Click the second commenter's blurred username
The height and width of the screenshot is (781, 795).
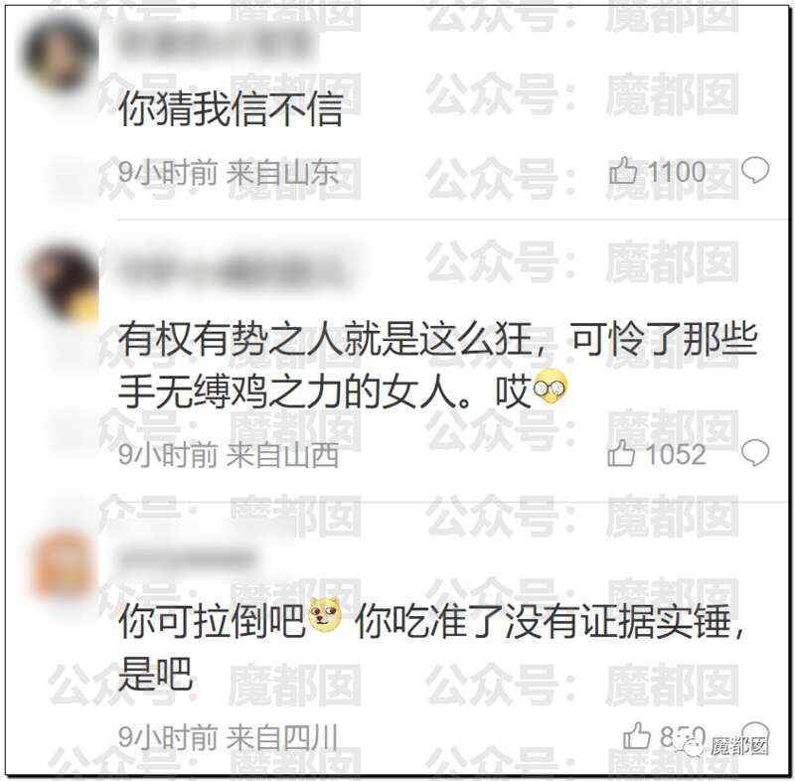tap(233, 272)
